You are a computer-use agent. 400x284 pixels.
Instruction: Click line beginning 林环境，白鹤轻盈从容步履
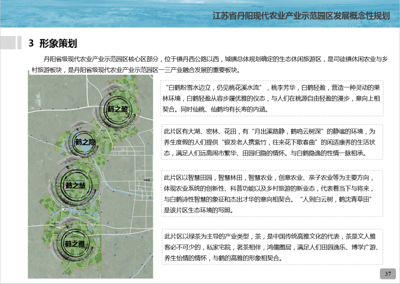(271, 98)
